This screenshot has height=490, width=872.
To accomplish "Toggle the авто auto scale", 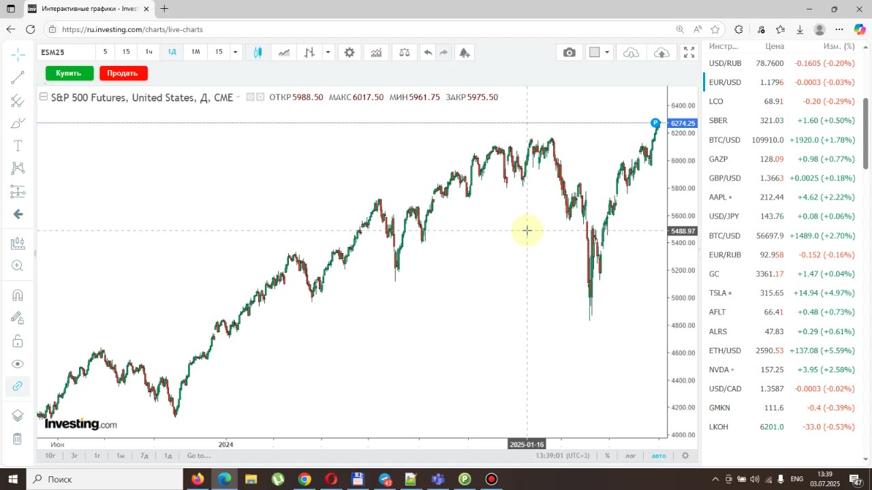I will [659, 456].
